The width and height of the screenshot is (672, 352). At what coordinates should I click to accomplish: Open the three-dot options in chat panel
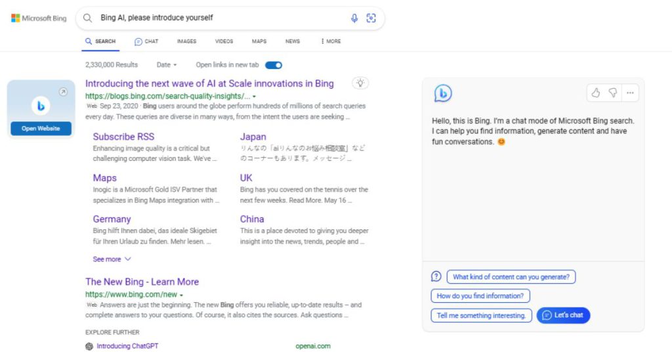(630, 93)
